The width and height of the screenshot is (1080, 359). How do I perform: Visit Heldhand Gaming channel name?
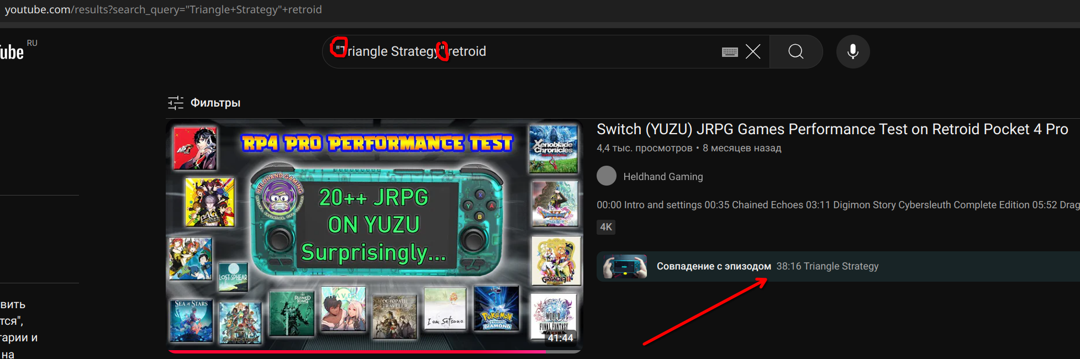pos(663,177)
